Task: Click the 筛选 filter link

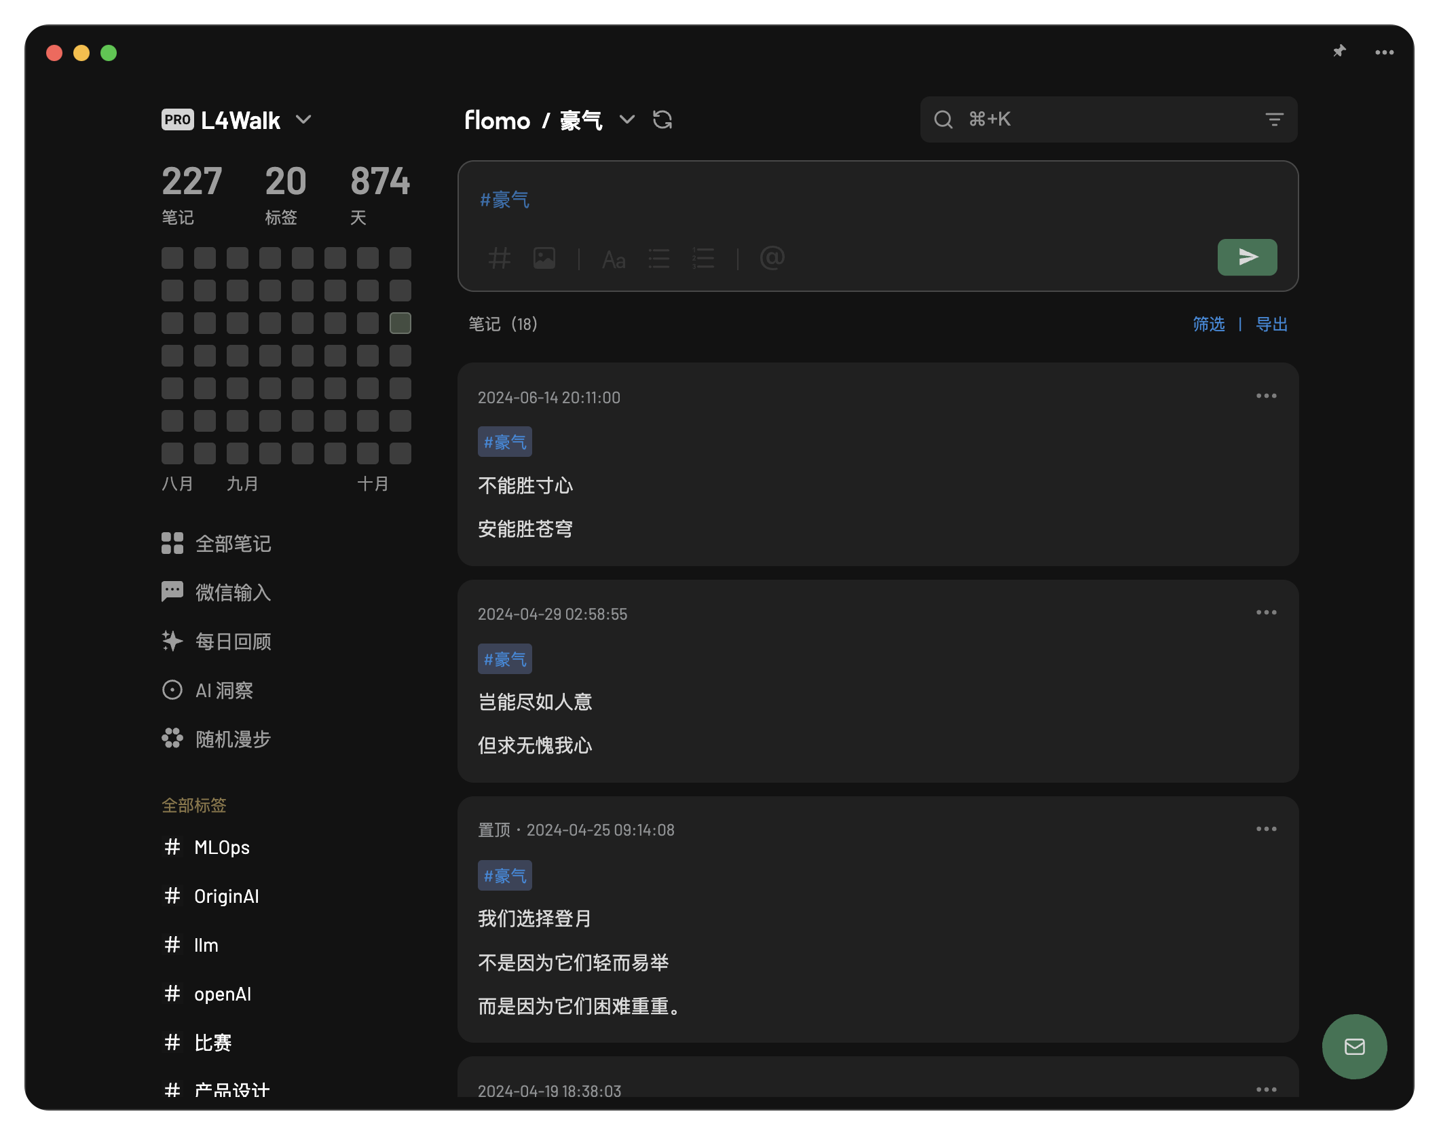Action: pyautogui.click(x=1209, y=324)
